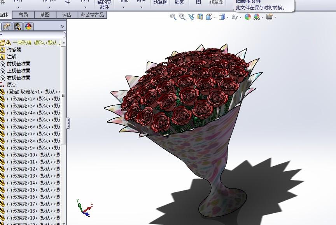Open the 办公室产品 tab
Image resolution: width=336 pixels, height=225 pixels.
coord(92,15)
